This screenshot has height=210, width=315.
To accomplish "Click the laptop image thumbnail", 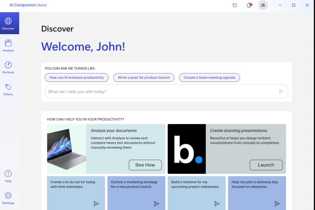I will coord(67,149).
